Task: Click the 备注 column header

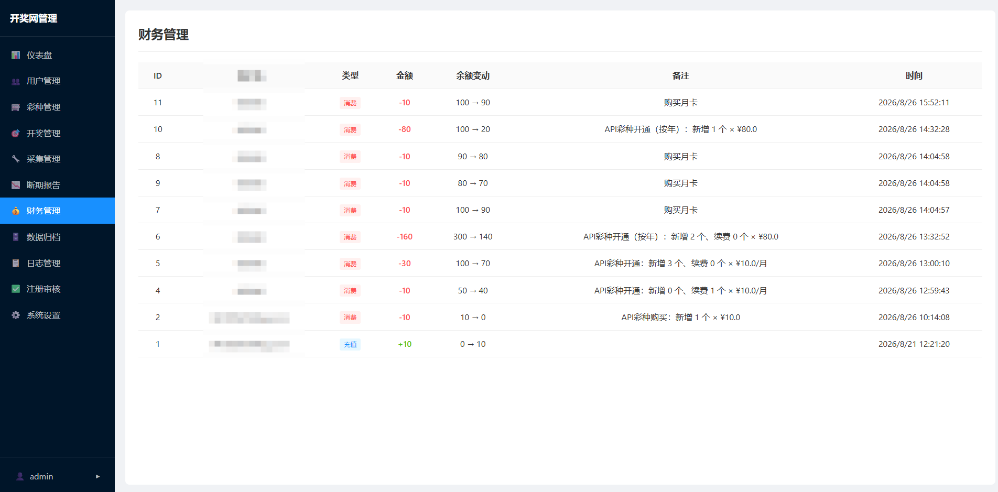Action: (x=681, y=75)
